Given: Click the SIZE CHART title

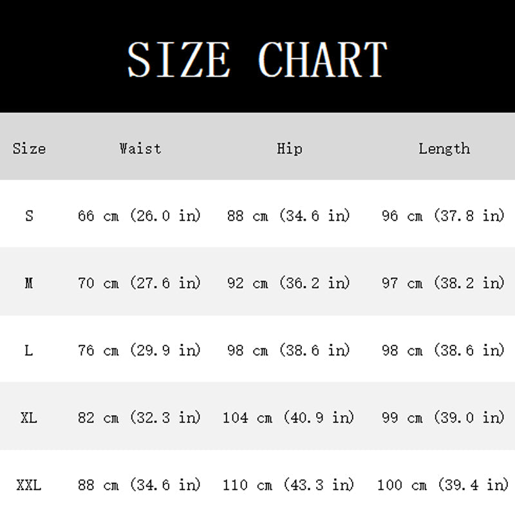Looking at the screenshot, I should (257, 59).
